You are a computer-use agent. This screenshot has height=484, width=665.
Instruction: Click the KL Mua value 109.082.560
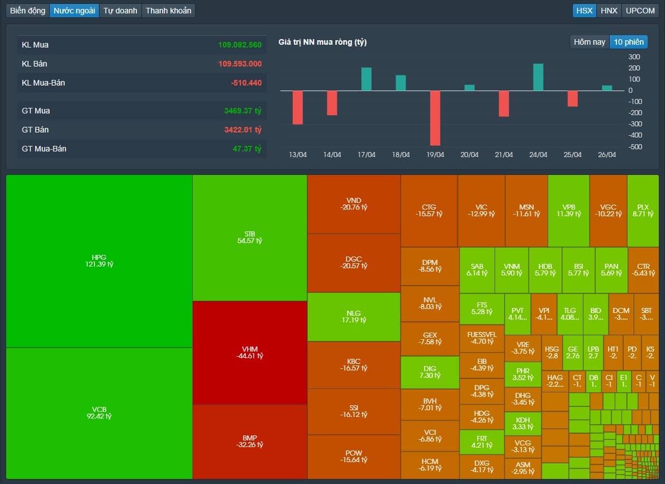pos(240,45)
